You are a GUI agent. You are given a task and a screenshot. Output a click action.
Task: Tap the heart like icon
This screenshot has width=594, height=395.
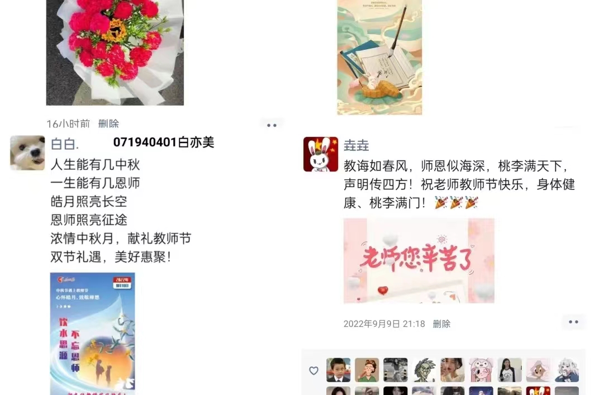tap(313, 370)
